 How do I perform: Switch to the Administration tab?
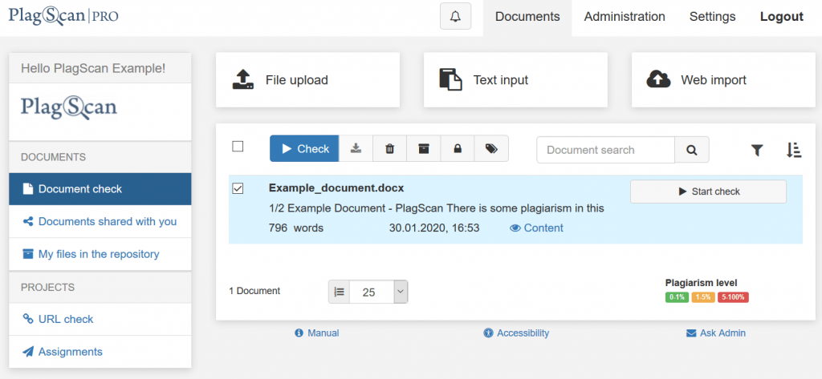625,17
